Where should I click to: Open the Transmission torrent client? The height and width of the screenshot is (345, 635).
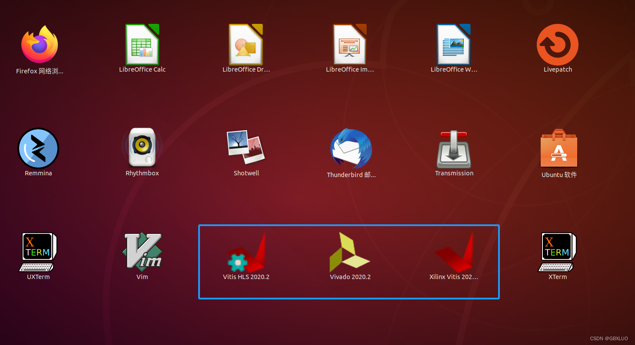454,148
